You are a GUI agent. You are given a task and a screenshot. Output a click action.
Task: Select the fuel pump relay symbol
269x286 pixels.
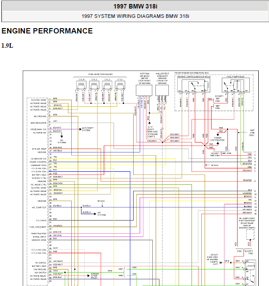(x=236, y=85)
